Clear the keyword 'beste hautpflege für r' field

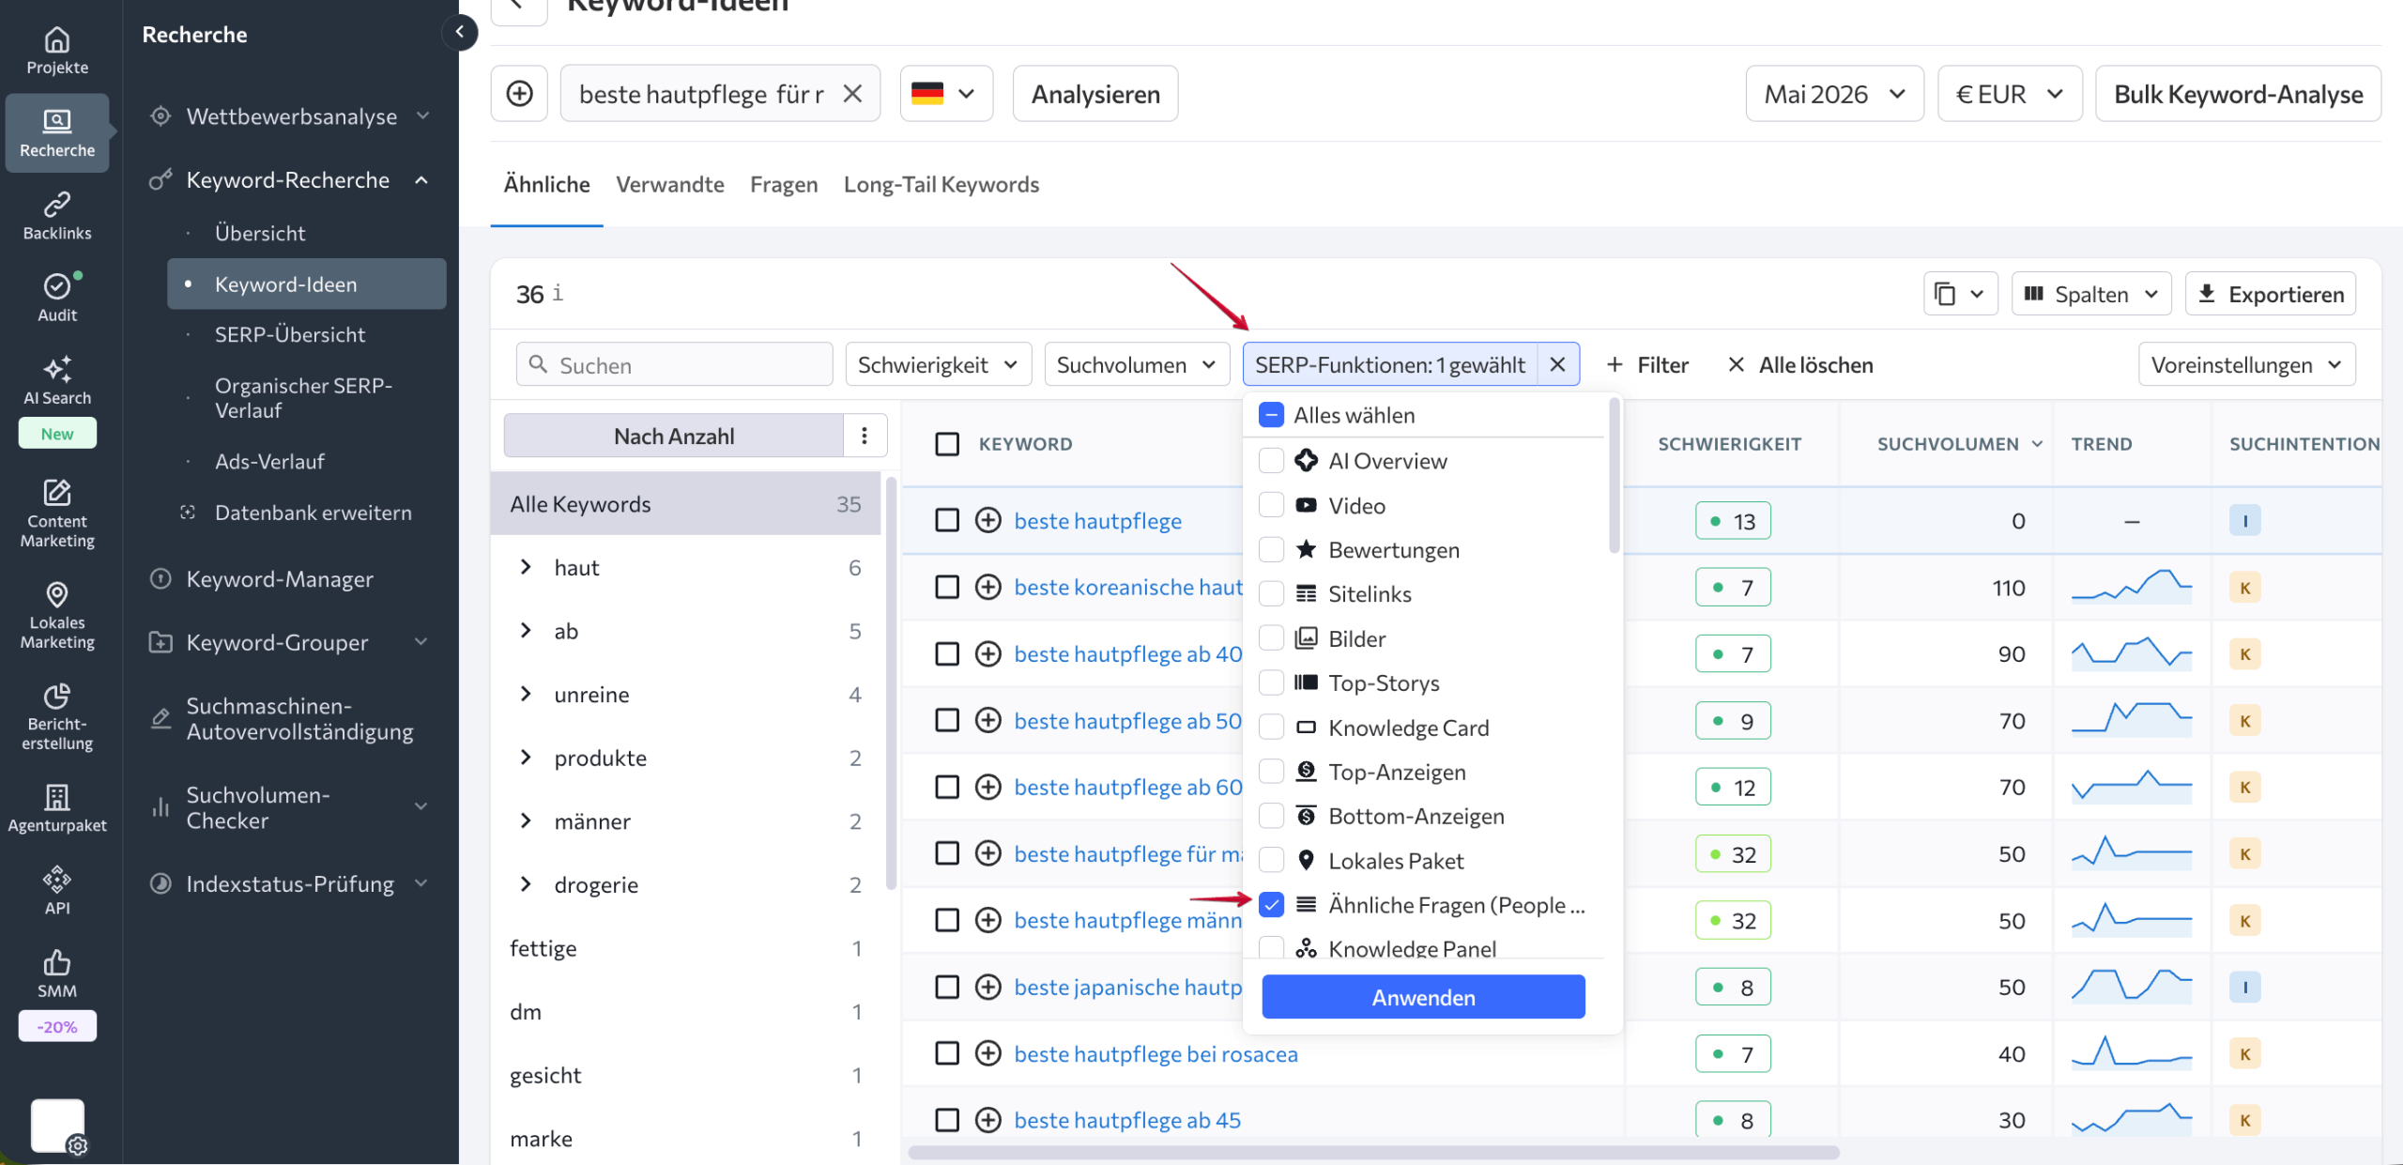tap(852, 94)
